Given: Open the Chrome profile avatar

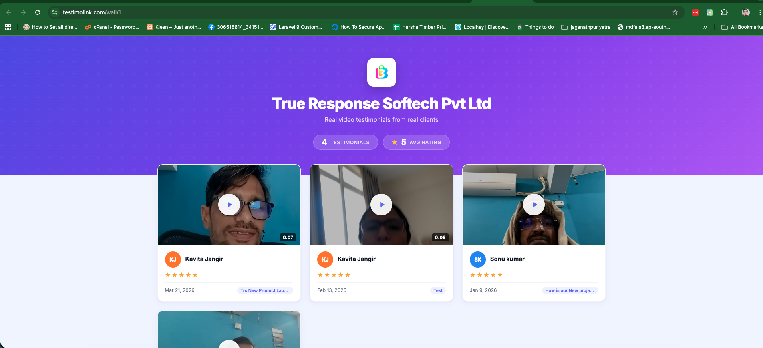Looking at the screenshot, I should pyautogui.click(x=745, y=12).
